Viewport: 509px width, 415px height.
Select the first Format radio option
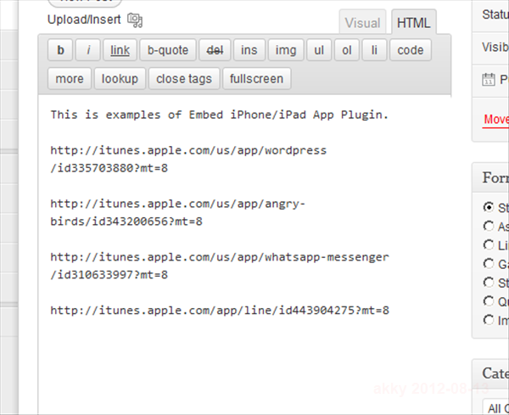pyautogui.click(x=489, y=207)
